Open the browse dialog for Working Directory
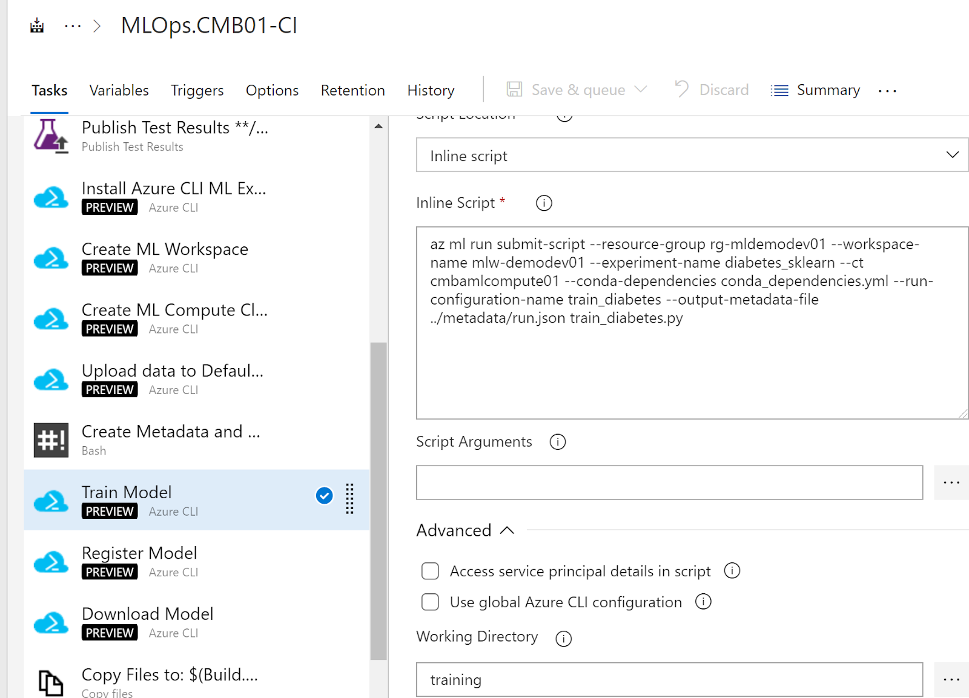969x698 pixels. (x=951, y=679)
